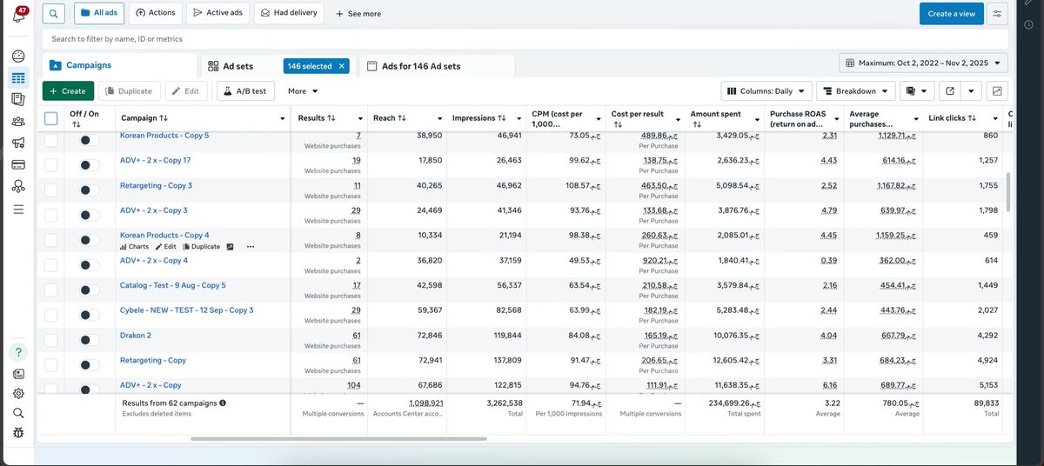Open the megaphone advertising icon in sidebar
Image resolution: width=1044 pixels, height=466 pixels.
point(18,143)
